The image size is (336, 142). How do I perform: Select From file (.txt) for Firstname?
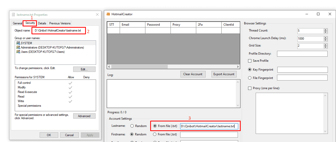pyautogui.click(x=165, y=134)
